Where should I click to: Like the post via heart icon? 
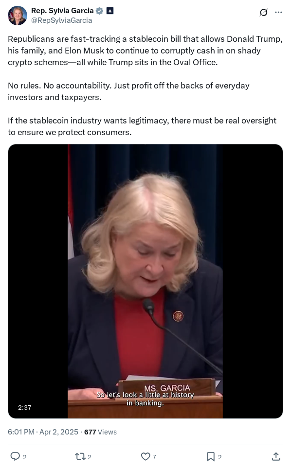coord(145,456)
